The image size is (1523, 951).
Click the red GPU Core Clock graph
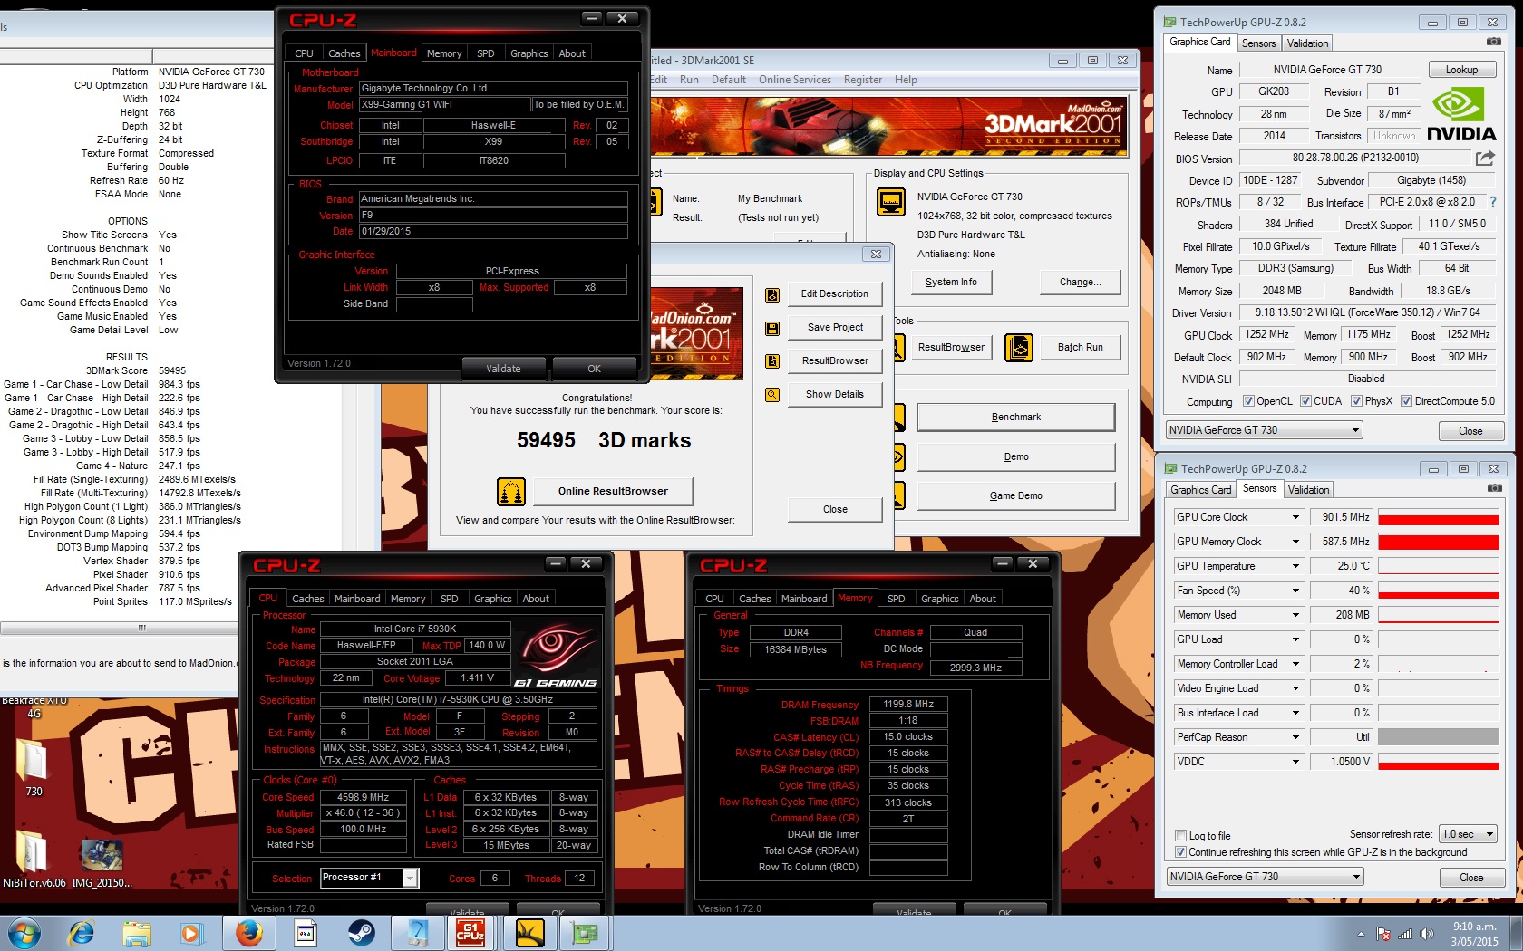(1439, 517)
